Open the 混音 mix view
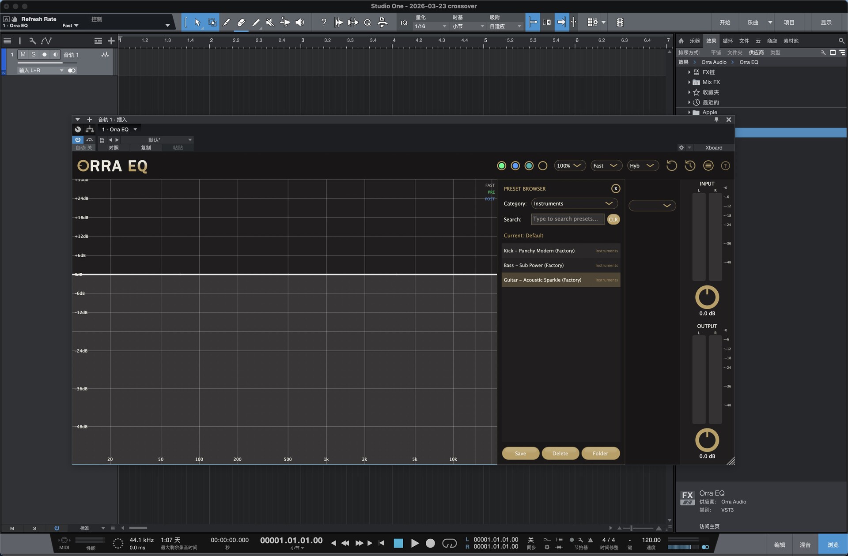 [x=805, y=545]
